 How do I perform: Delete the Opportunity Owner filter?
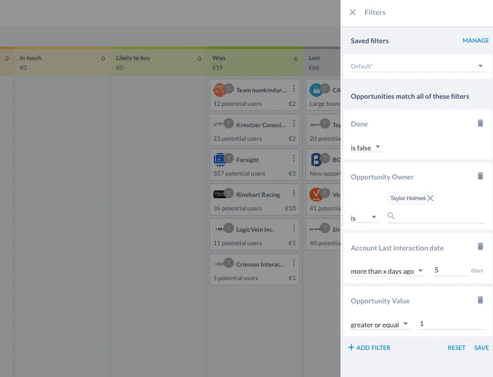tap(480, 176)
